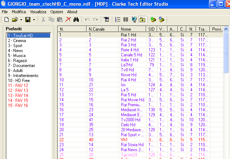This screenshot has width=230, height=159.
Task: Redo with the right curved arrow icon
Action: (96, 20)
